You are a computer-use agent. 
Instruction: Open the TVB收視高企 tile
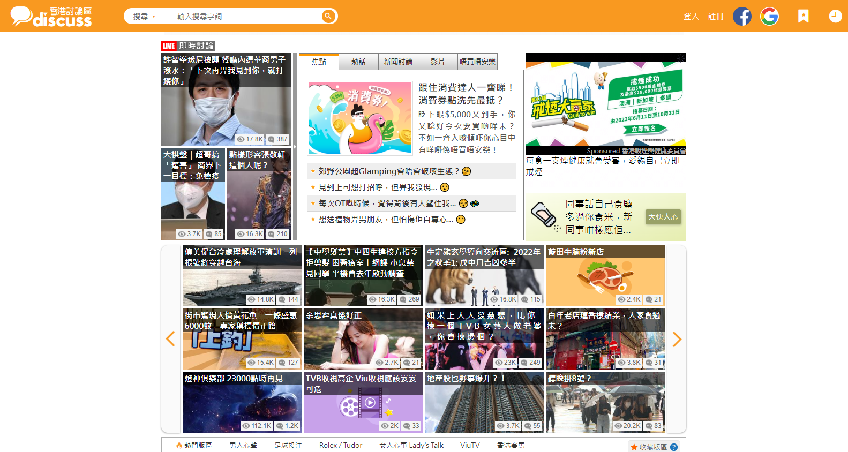(363, 402)
